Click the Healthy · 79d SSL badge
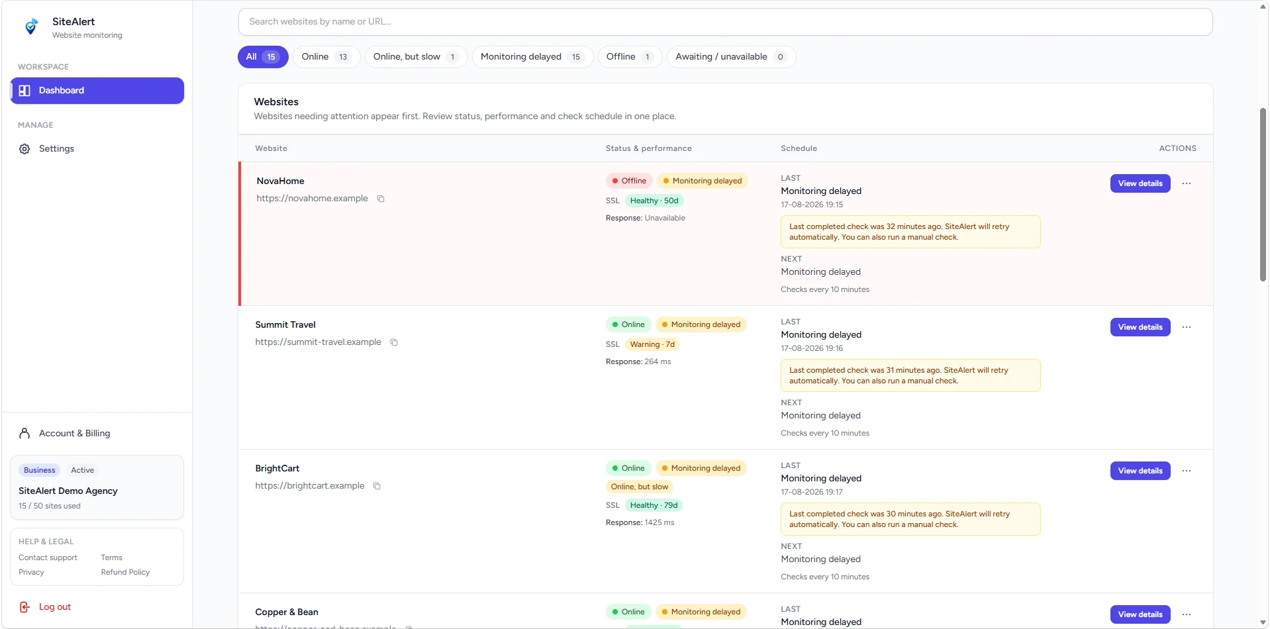Image resolution: width=1270 pixels, height=629 pixels. [654, 506]
